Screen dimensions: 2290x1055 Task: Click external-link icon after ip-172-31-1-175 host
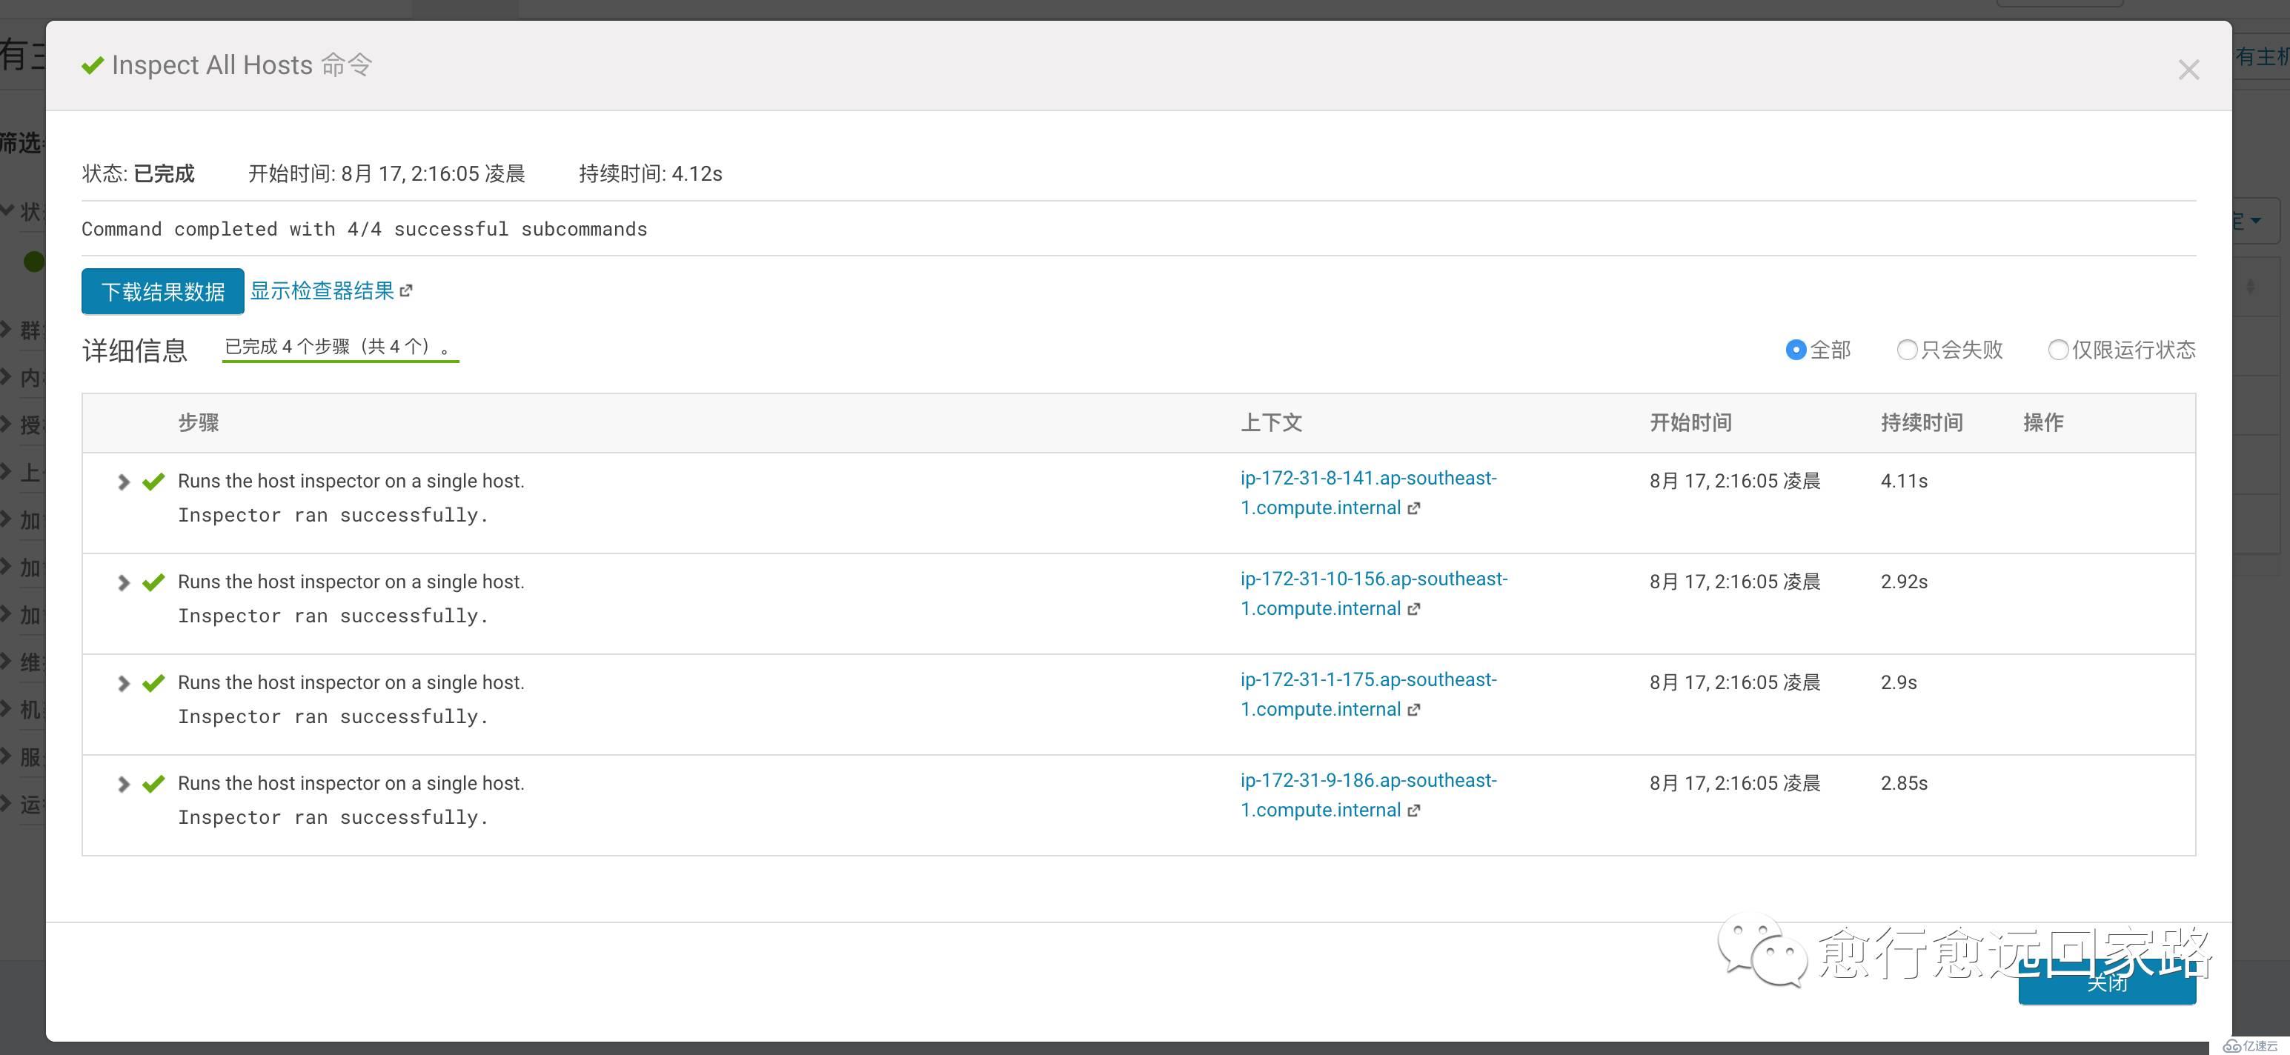(x=1413, y=710)
